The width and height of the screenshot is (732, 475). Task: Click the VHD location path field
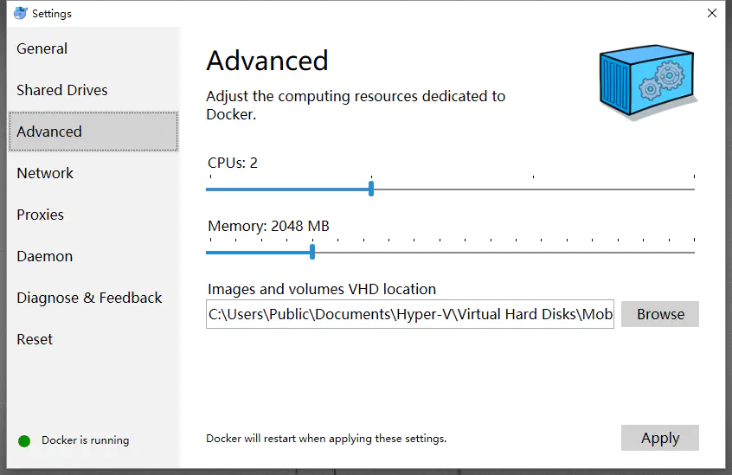point(410,314)
